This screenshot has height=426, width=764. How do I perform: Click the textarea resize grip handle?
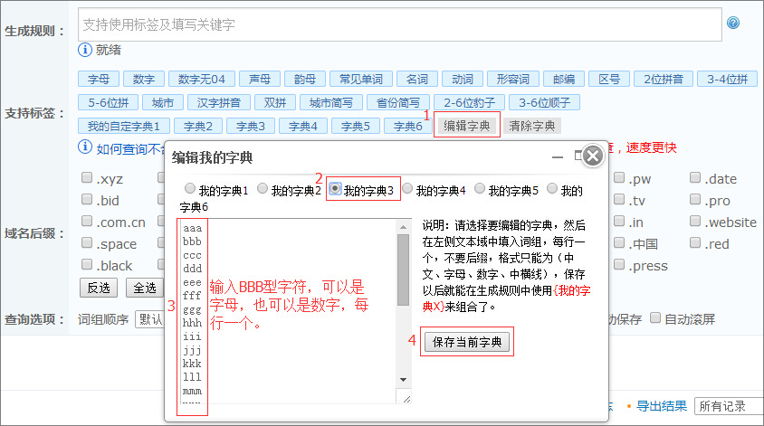click(406, 398)
